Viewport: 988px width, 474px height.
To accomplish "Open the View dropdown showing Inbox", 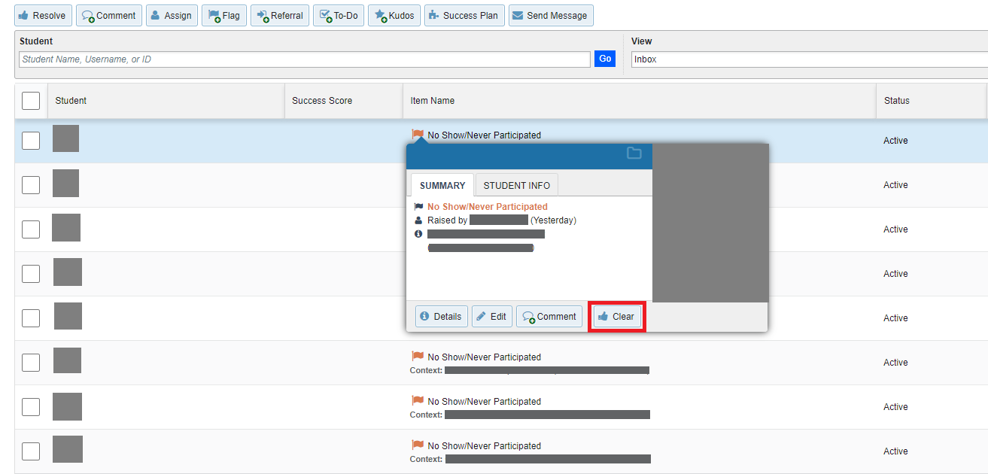I will pos(809,59).
